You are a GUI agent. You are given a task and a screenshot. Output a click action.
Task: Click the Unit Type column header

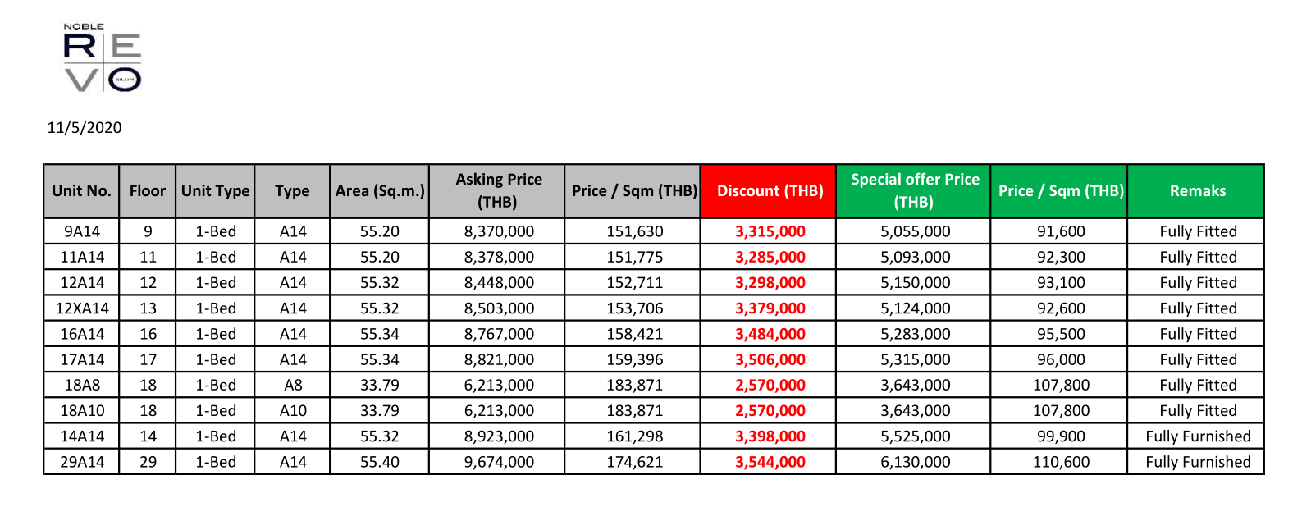(x=215, y=191)
